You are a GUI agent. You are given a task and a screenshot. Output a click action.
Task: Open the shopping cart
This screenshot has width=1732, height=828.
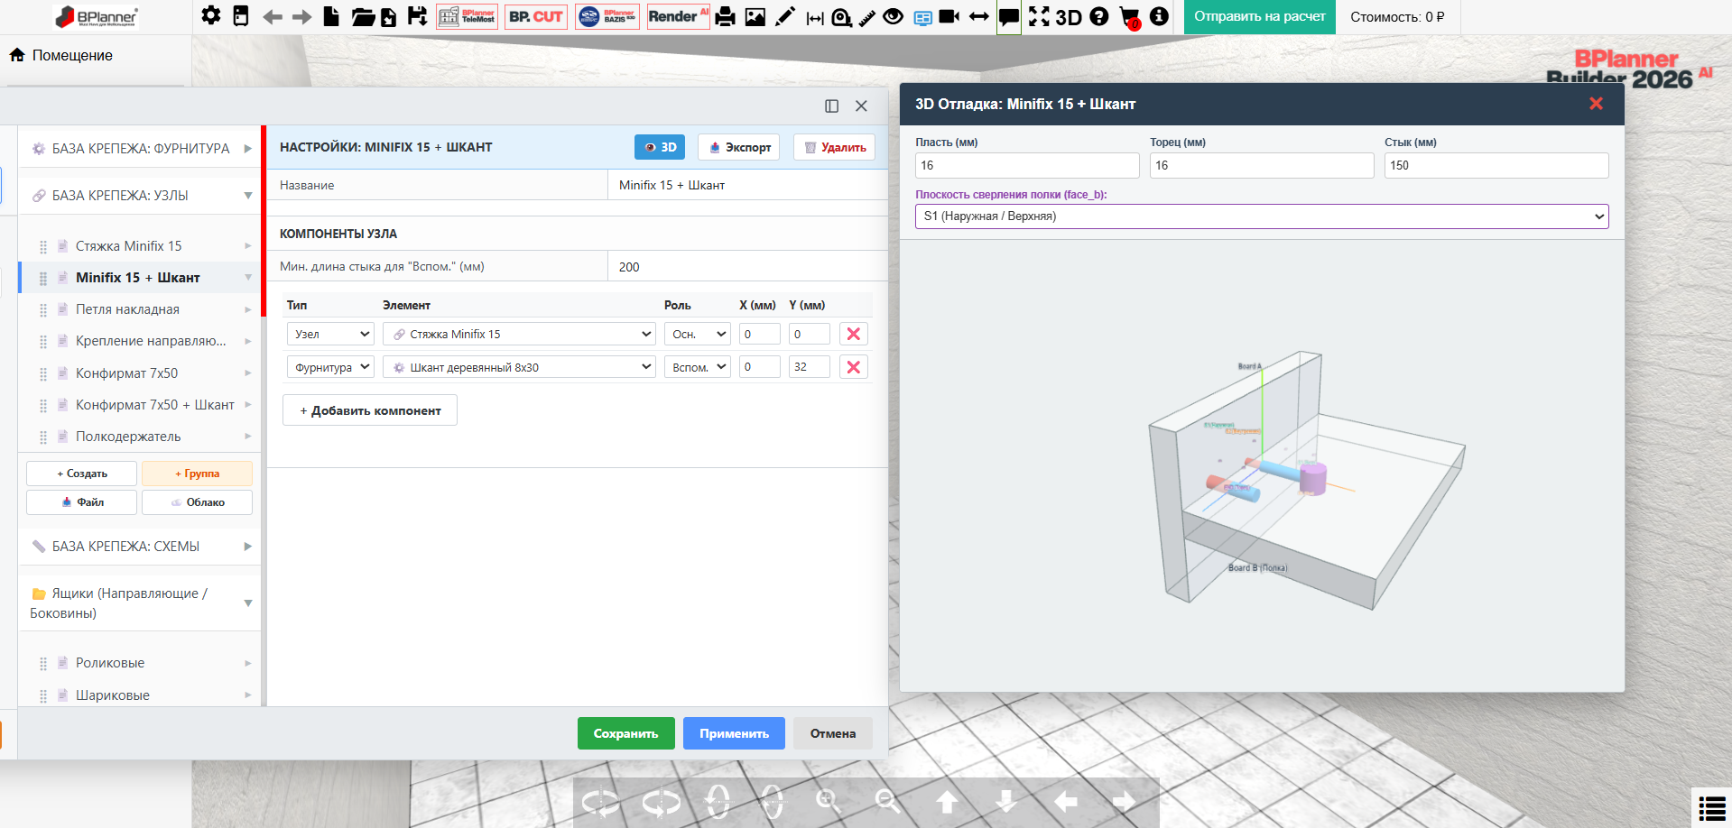(x=1130, y=17)
